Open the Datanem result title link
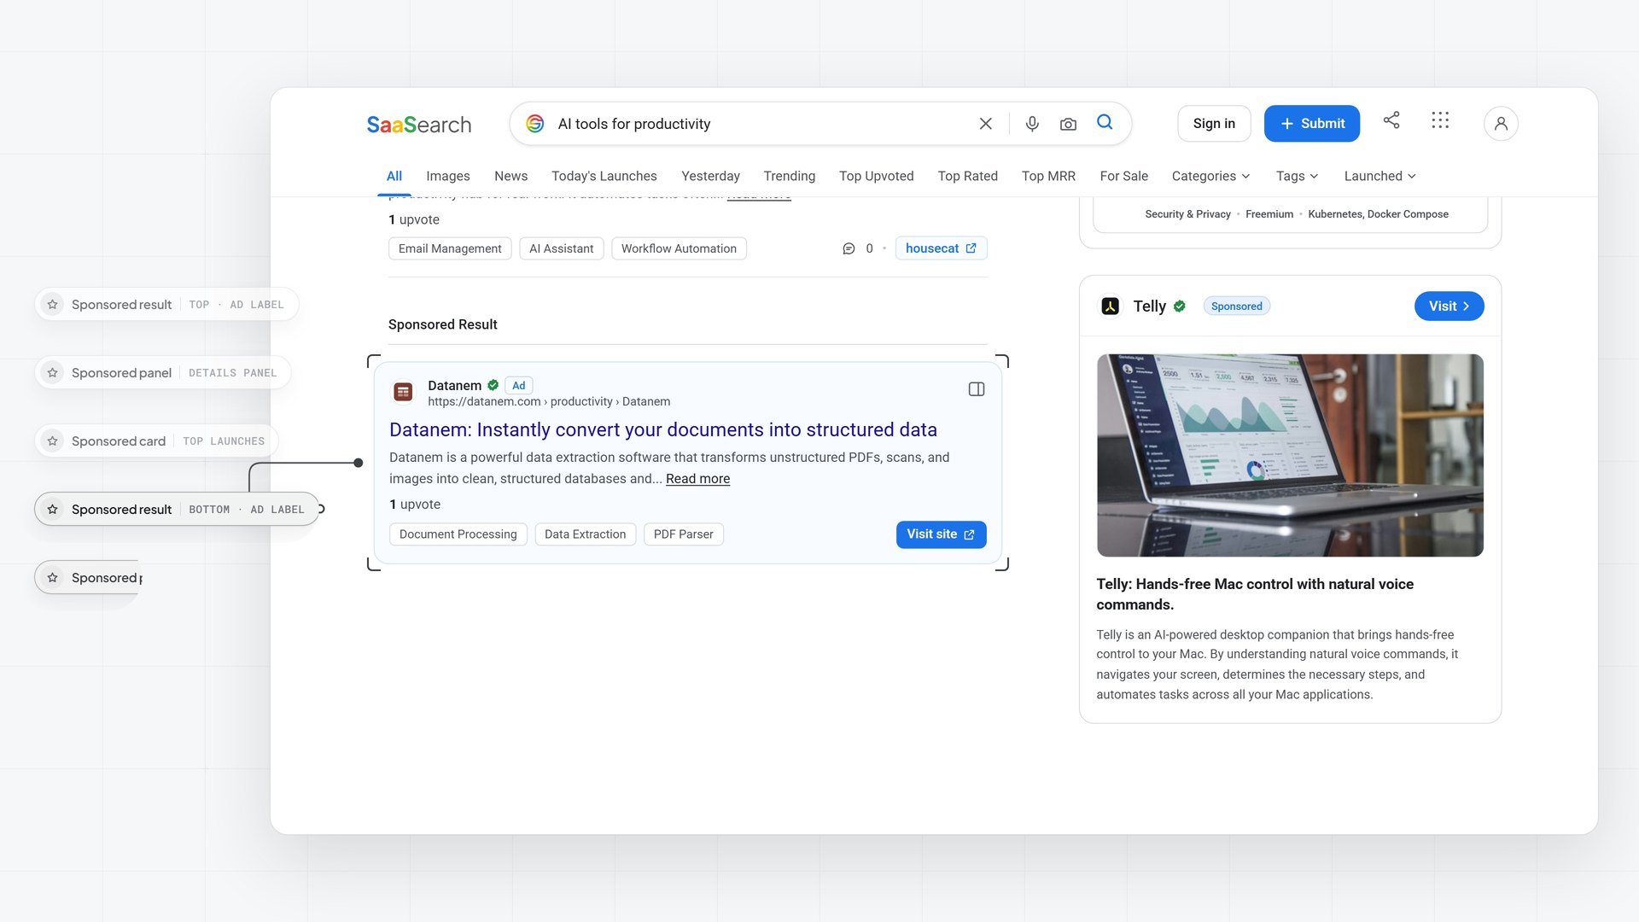The image size is (1639, 922). [663, 430]
